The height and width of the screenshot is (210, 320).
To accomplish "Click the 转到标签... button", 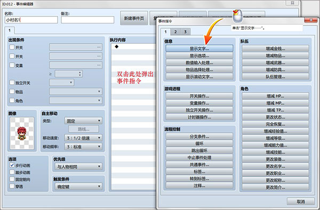I will click(199, 179).
